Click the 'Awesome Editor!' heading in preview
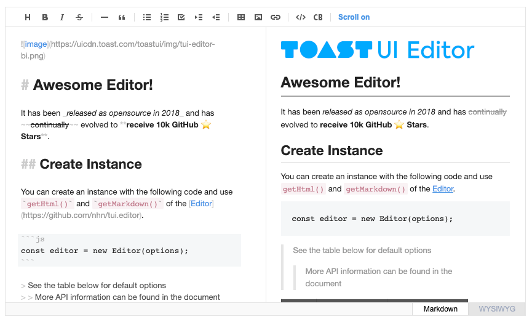The height and width of the screenshot is (322, 532). [x=341, y=83]
